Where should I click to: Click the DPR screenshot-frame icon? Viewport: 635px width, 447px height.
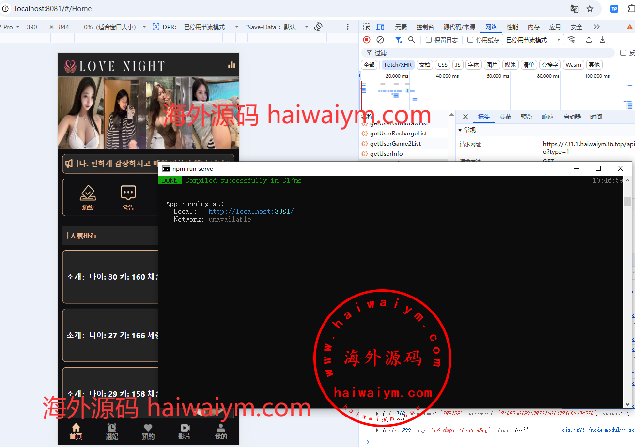156,27
